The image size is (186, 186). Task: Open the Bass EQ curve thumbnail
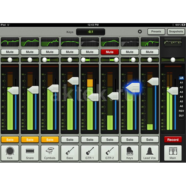[70, 42]
